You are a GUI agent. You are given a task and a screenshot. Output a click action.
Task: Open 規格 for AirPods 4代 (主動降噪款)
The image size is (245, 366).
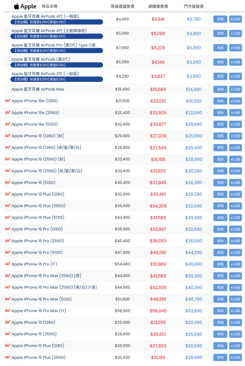[220, 33]
